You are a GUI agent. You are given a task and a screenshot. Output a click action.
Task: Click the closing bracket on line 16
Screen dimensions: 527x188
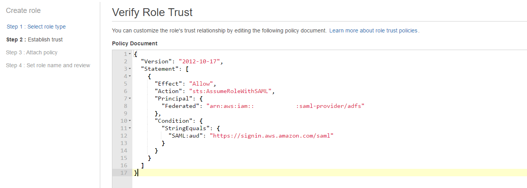point(143,165)
